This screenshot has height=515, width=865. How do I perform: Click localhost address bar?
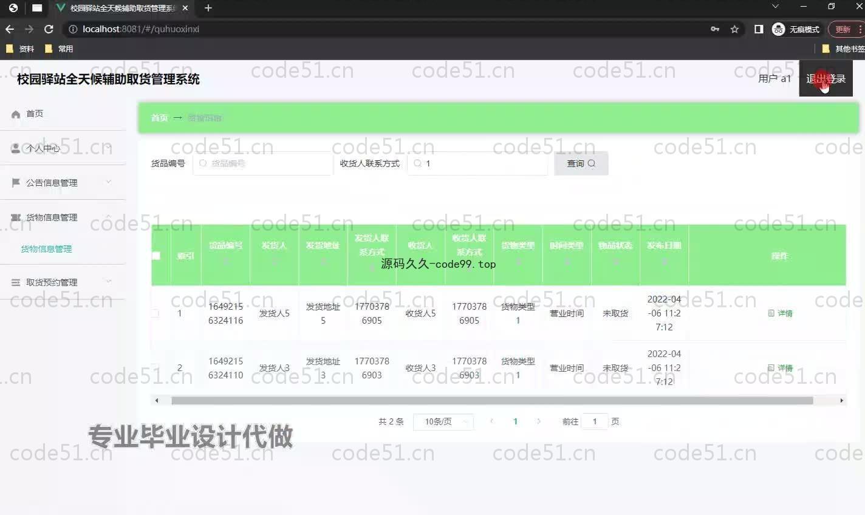point(389,29)
